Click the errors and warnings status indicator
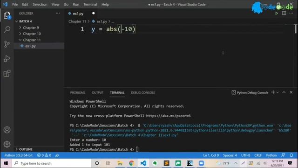This screenshot has height=168, width=298. pyautogui.click(x=44, y=155)
